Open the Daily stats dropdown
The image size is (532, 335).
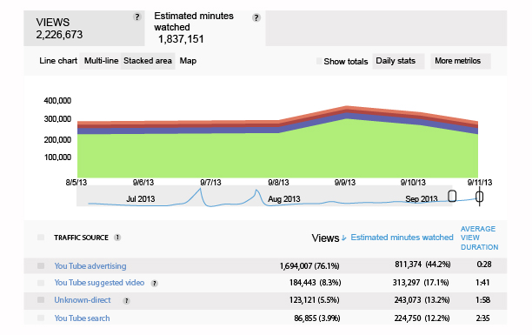tap(398, 61)
